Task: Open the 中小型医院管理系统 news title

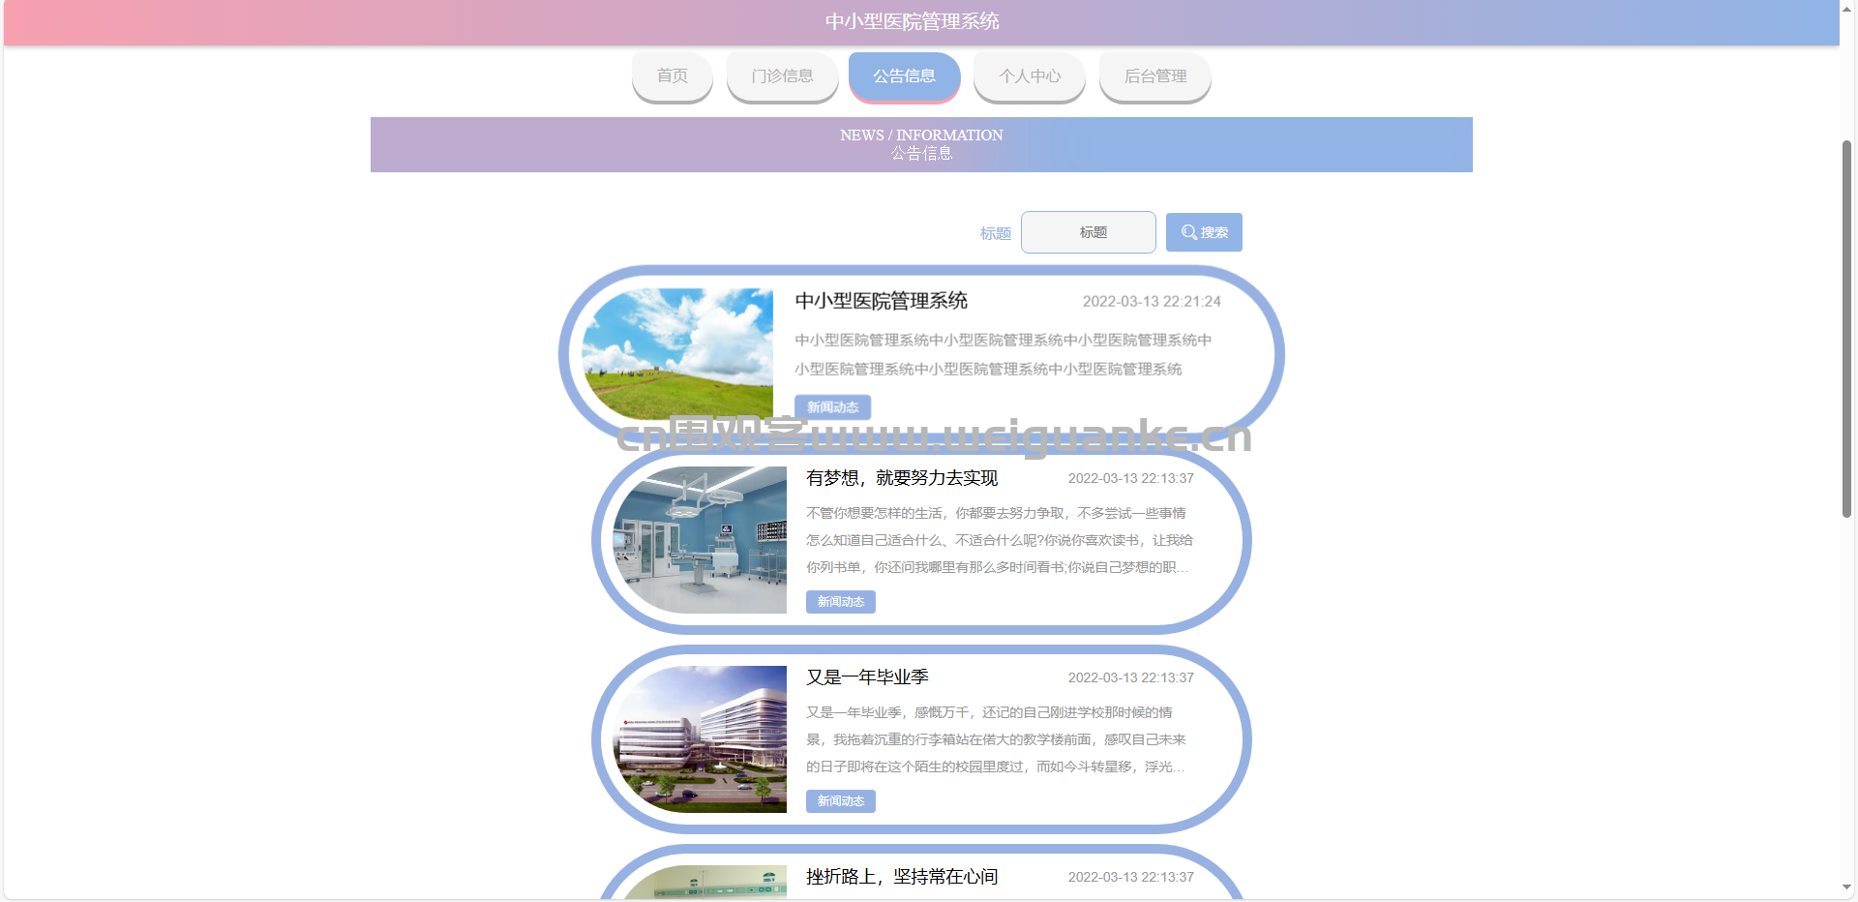Action: (882, 301)
